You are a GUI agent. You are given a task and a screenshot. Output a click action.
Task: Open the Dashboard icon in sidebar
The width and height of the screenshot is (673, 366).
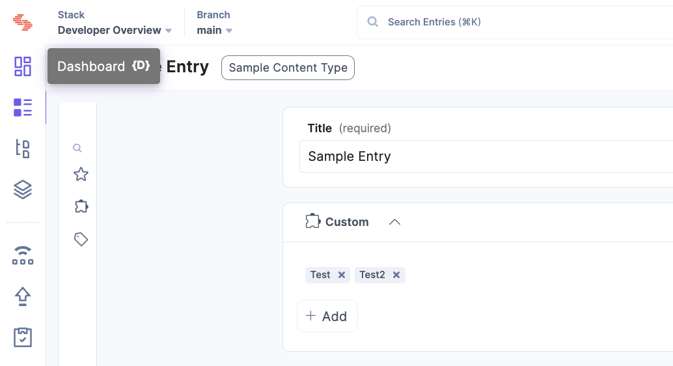[x=23, y=66]
